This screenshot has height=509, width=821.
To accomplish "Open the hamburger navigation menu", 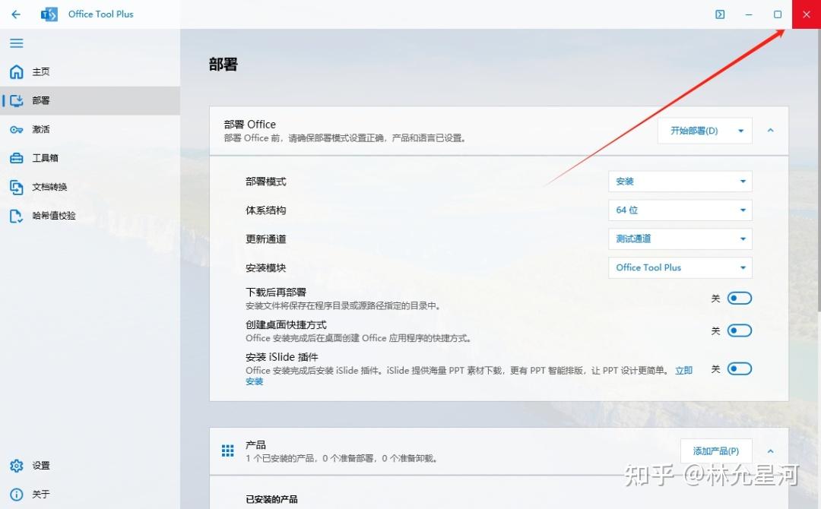I will coord(16,43).
